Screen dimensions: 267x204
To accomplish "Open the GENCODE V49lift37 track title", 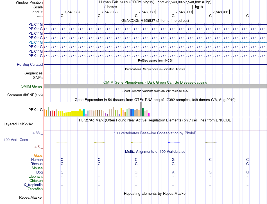I will coord(155,20).
